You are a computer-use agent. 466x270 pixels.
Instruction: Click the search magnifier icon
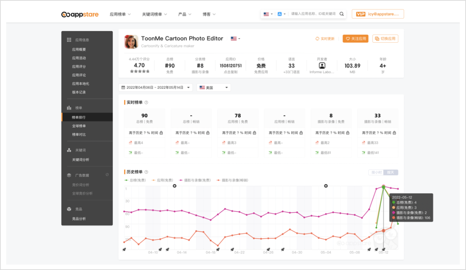point(342,14)
